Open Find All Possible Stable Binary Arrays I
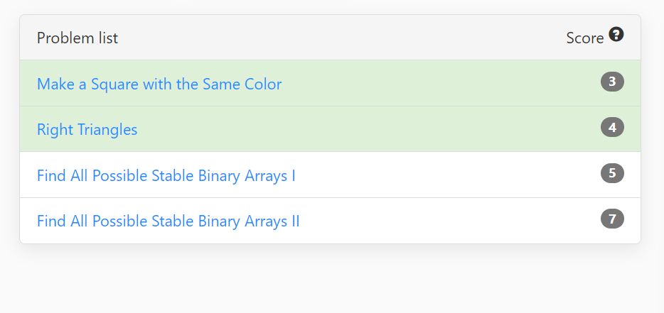 click(166, 175)
